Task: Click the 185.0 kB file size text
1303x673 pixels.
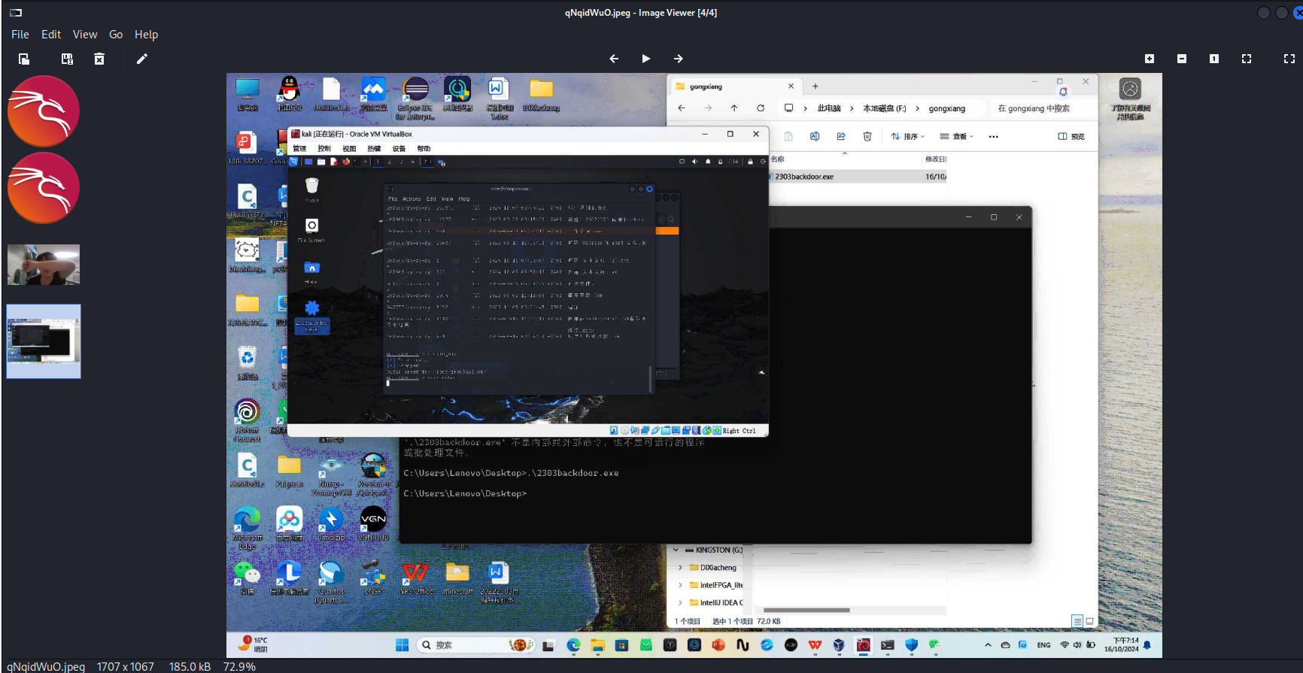Action: click(x=190, y=666)
